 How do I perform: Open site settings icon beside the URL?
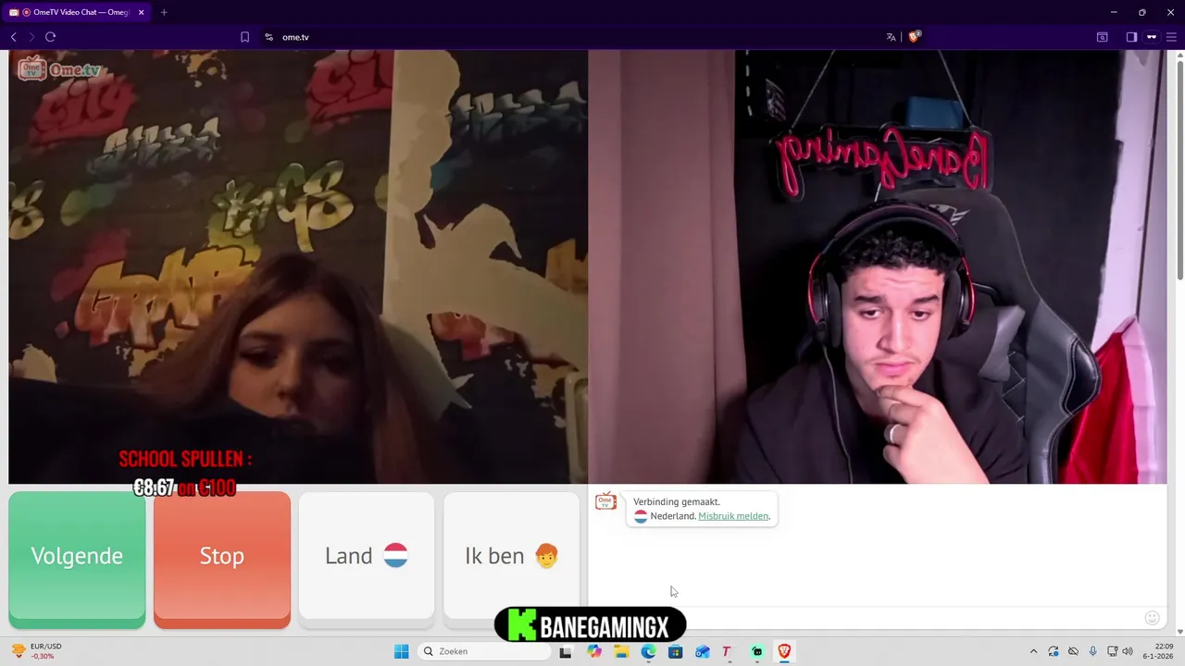coord(268,37)
